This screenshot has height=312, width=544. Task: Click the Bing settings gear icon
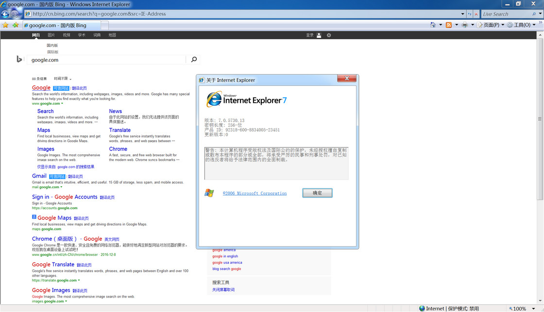coord(329,35)
